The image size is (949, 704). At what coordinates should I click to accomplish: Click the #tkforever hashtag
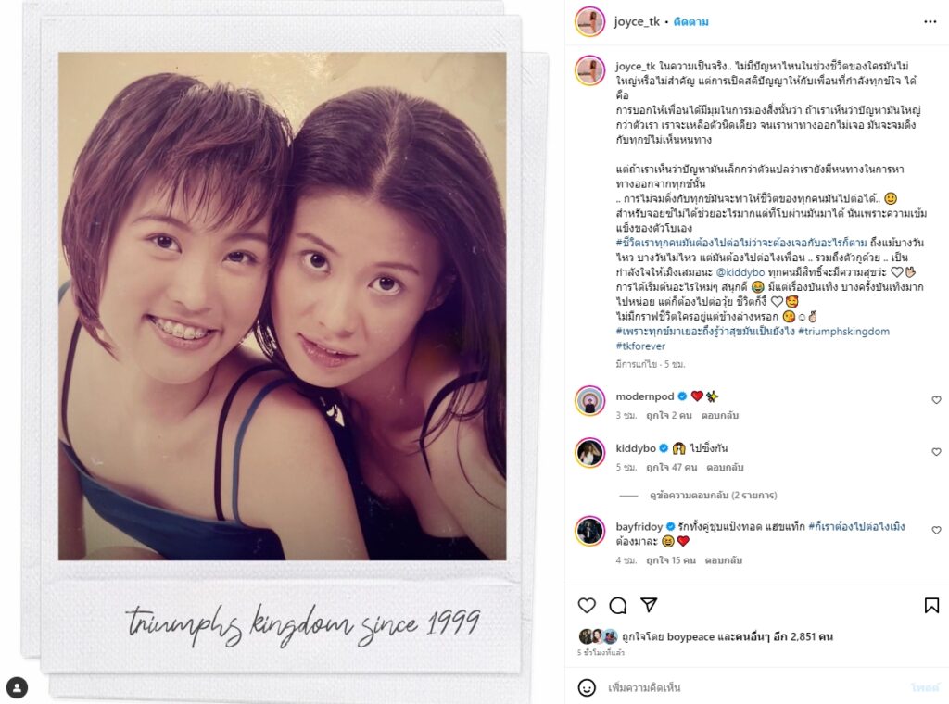click(x=640, y=346)
